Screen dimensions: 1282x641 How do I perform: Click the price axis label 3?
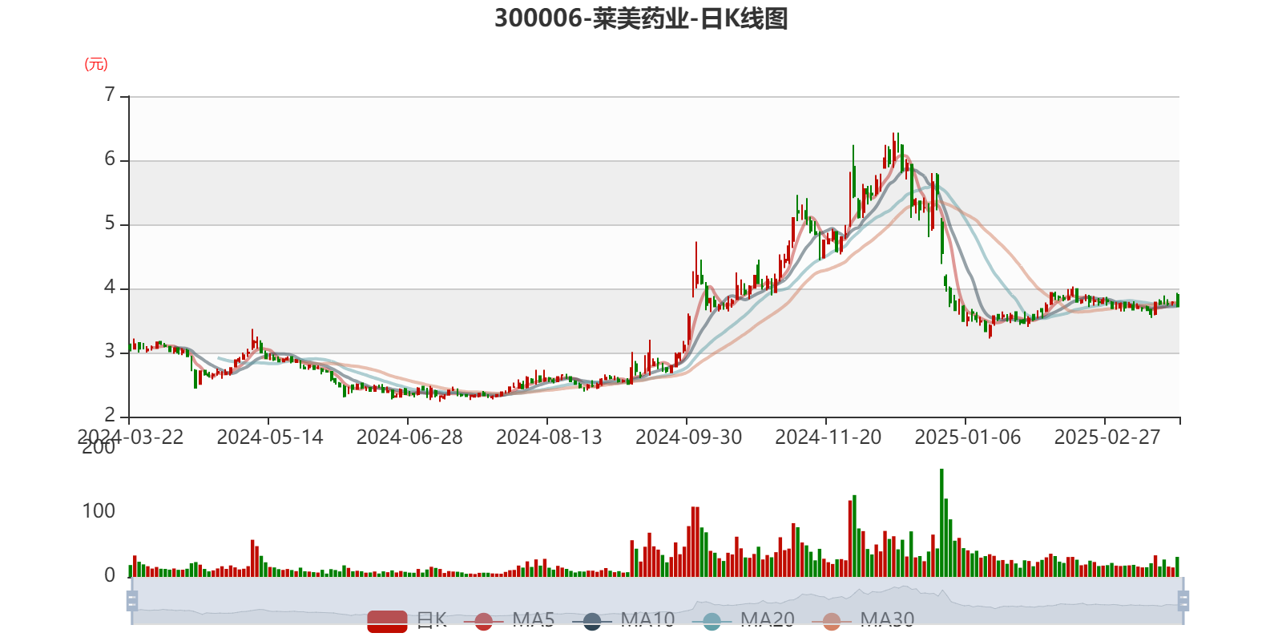tap(110, 352)
